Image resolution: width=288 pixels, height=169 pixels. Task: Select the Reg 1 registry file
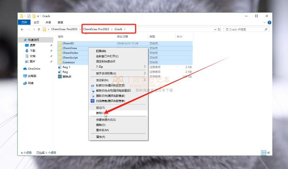[x=66, y=67]
